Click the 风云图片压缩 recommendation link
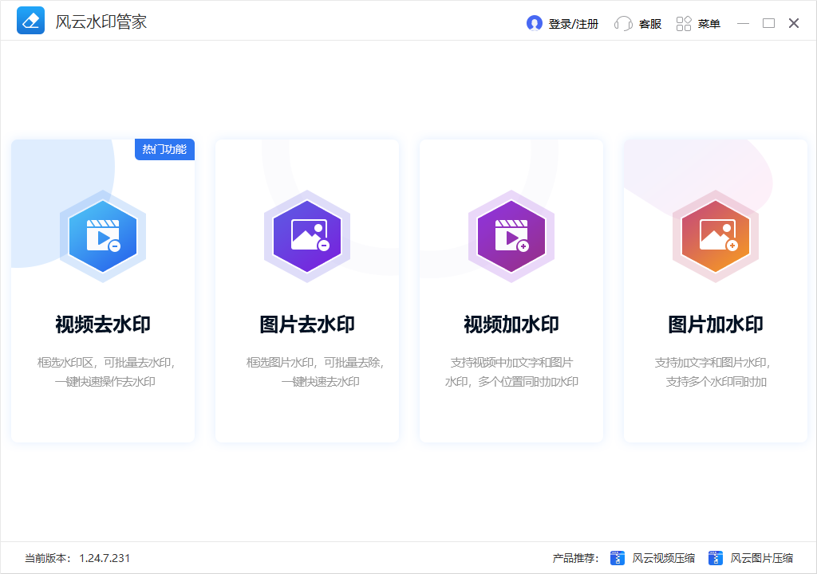This screenshot has height=574, width=817. click(756, 558)
